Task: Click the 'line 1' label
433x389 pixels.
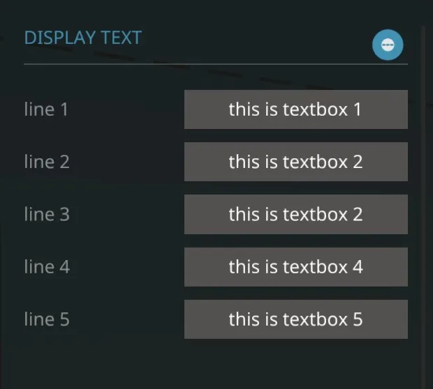Action: 46,109
